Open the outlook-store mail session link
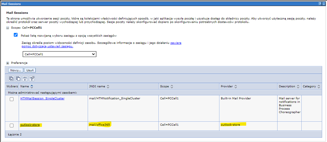This screenshot has height=142, width=327. (30, 125)
